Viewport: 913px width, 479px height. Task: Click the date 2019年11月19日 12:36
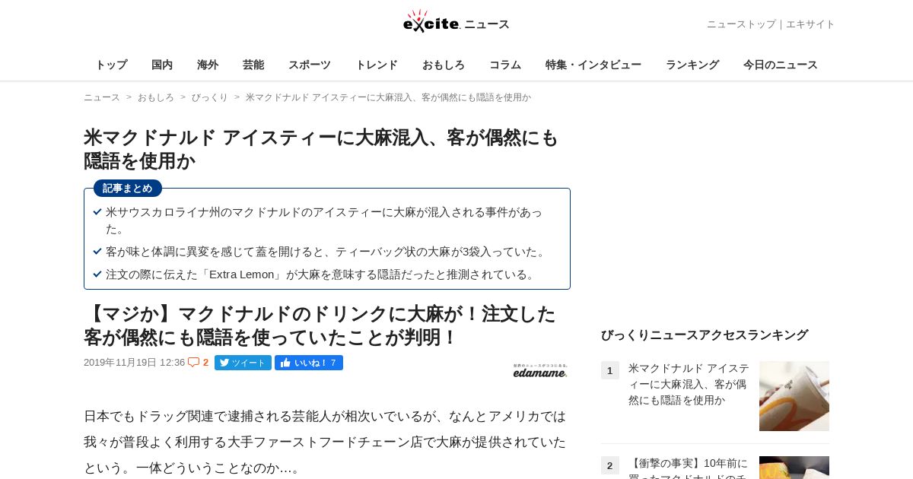click(x=134, y=363)
